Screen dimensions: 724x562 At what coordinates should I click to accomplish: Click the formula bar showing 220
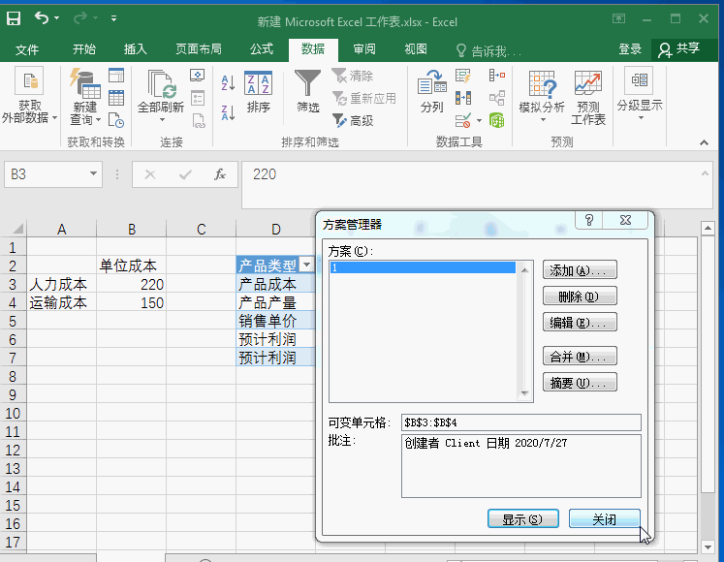(471, 184)
